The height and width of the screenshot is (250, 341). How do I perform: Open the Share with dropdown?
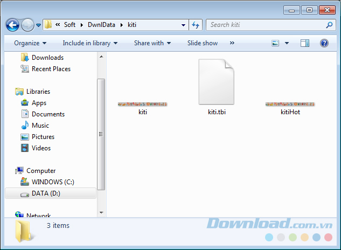tap(152, 43)
